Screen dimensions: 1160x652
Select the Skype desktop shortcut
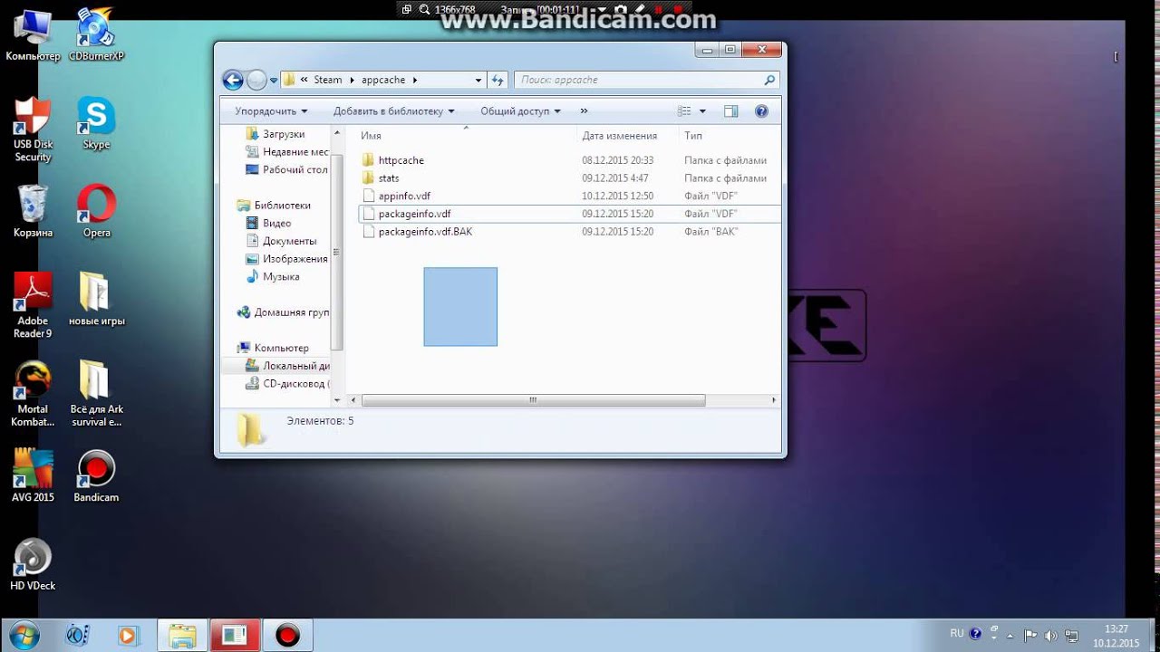click(x=96, y=123)
